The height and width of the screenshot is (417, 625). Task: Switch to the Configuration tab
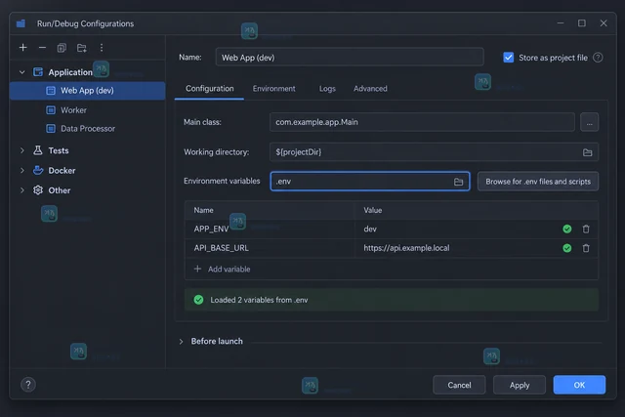click(x=209, y=89)
